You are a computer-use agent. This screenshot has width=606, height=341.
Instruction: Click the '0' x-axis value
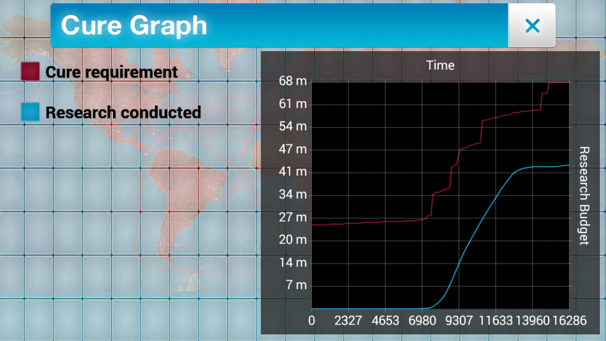pos(312,321)
